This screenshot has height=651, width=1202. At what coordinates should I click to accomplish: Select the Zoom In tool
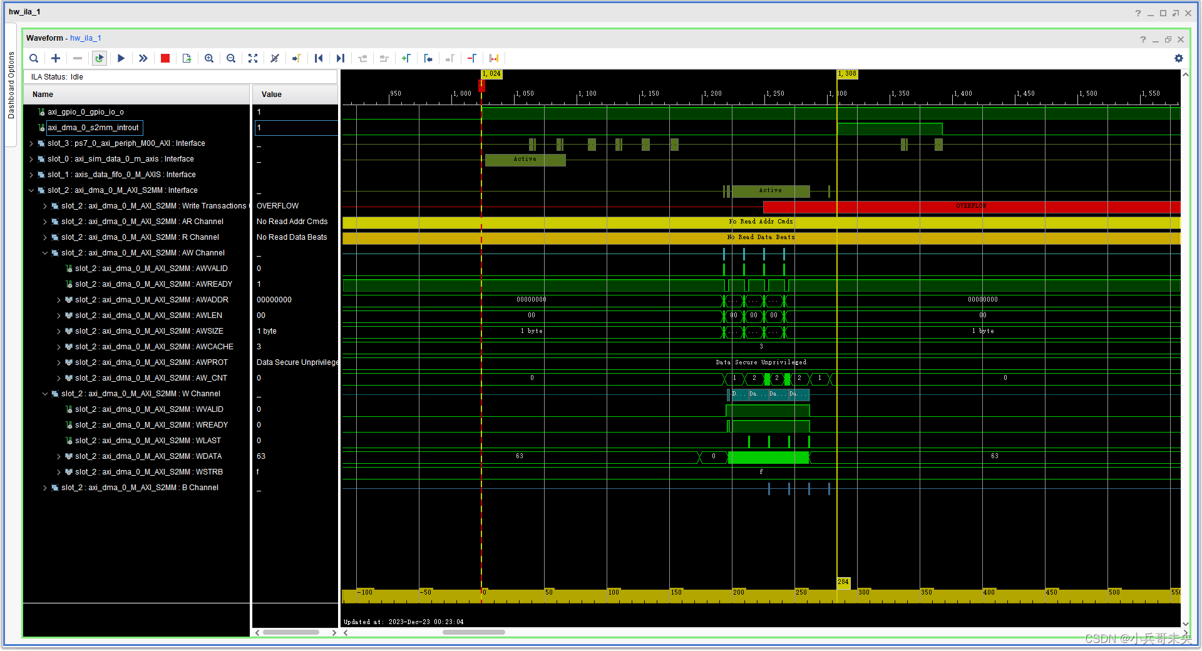(209, 58)
